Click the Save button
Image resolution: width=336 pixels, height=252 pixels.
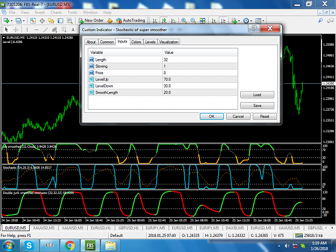(257, 105)
